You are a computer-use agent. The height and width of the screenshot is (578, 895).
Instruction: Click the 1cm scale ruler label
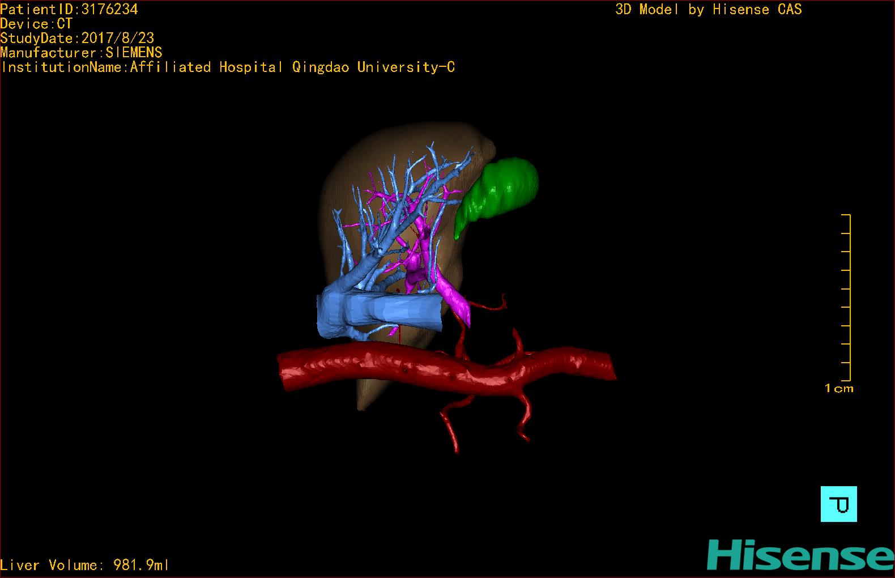pos(839,389)
